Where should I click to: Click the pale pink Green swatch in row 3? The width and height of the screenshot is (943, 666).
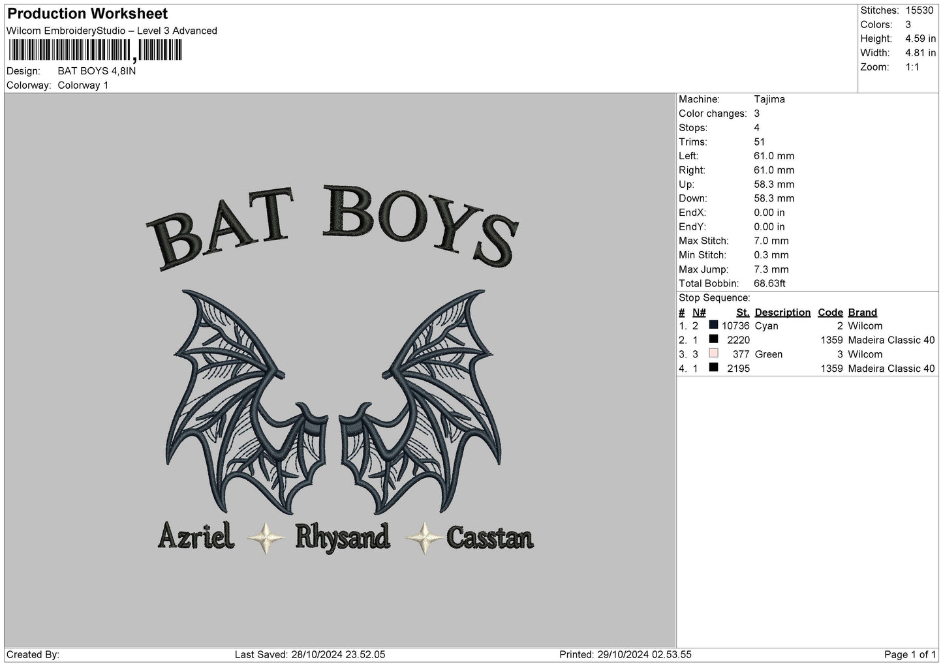(x=713, y=354)
